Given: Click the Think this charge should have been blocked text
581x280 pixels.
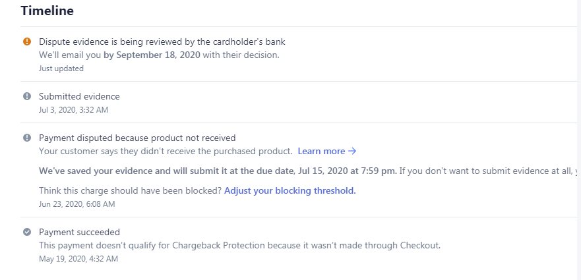Looking at the screenshot, I should click(x=130, y=190).
